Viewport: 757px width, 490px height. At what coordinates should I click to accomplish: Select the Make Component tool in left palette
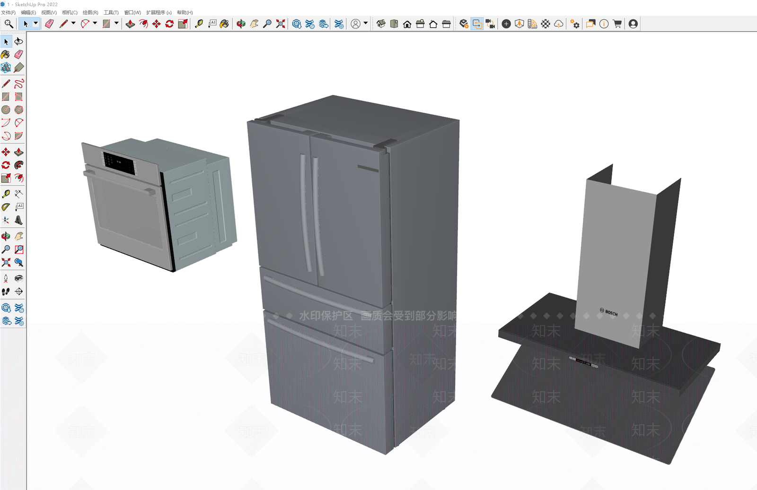6,68
